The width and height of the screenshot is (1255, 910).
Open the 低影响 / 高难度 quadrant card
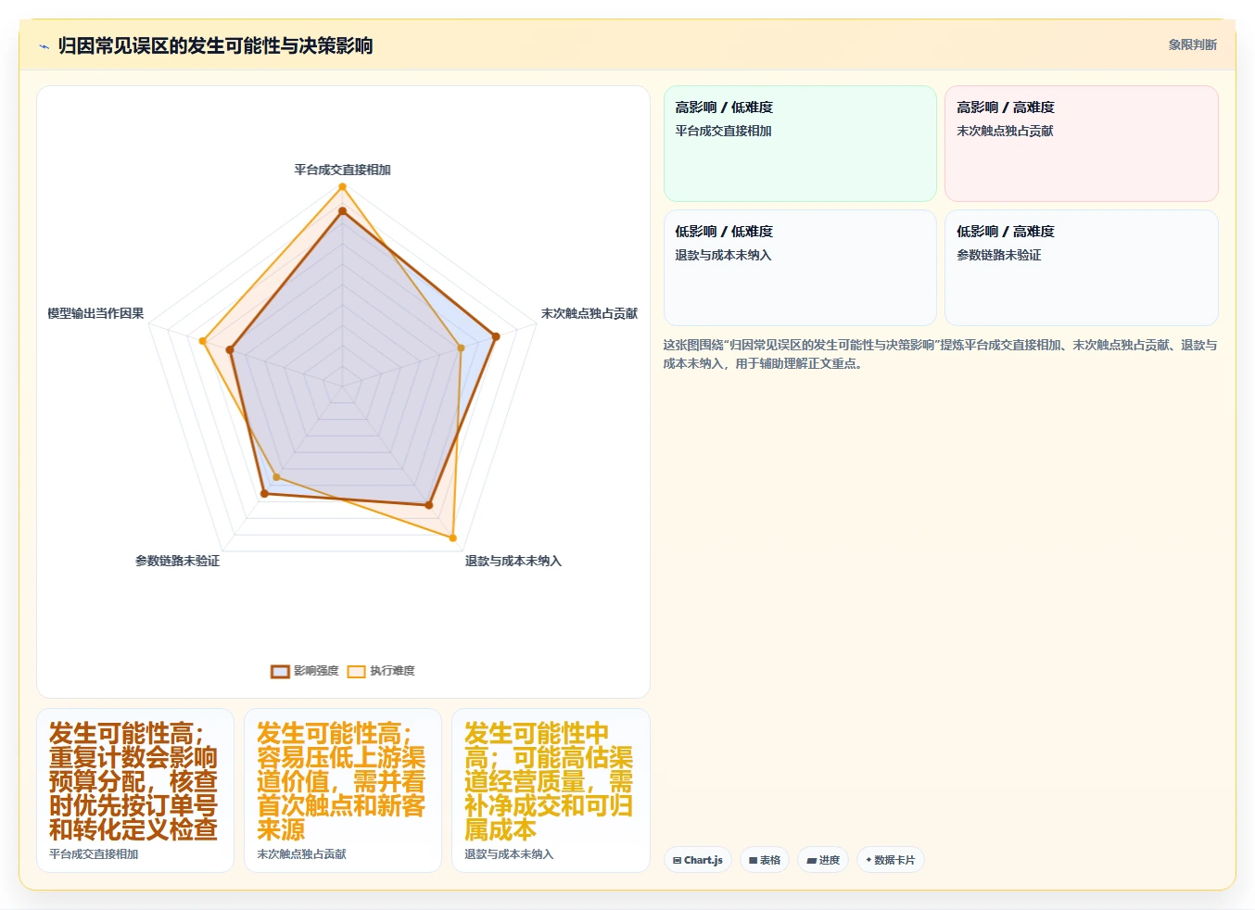click(x=1081, y=268)
